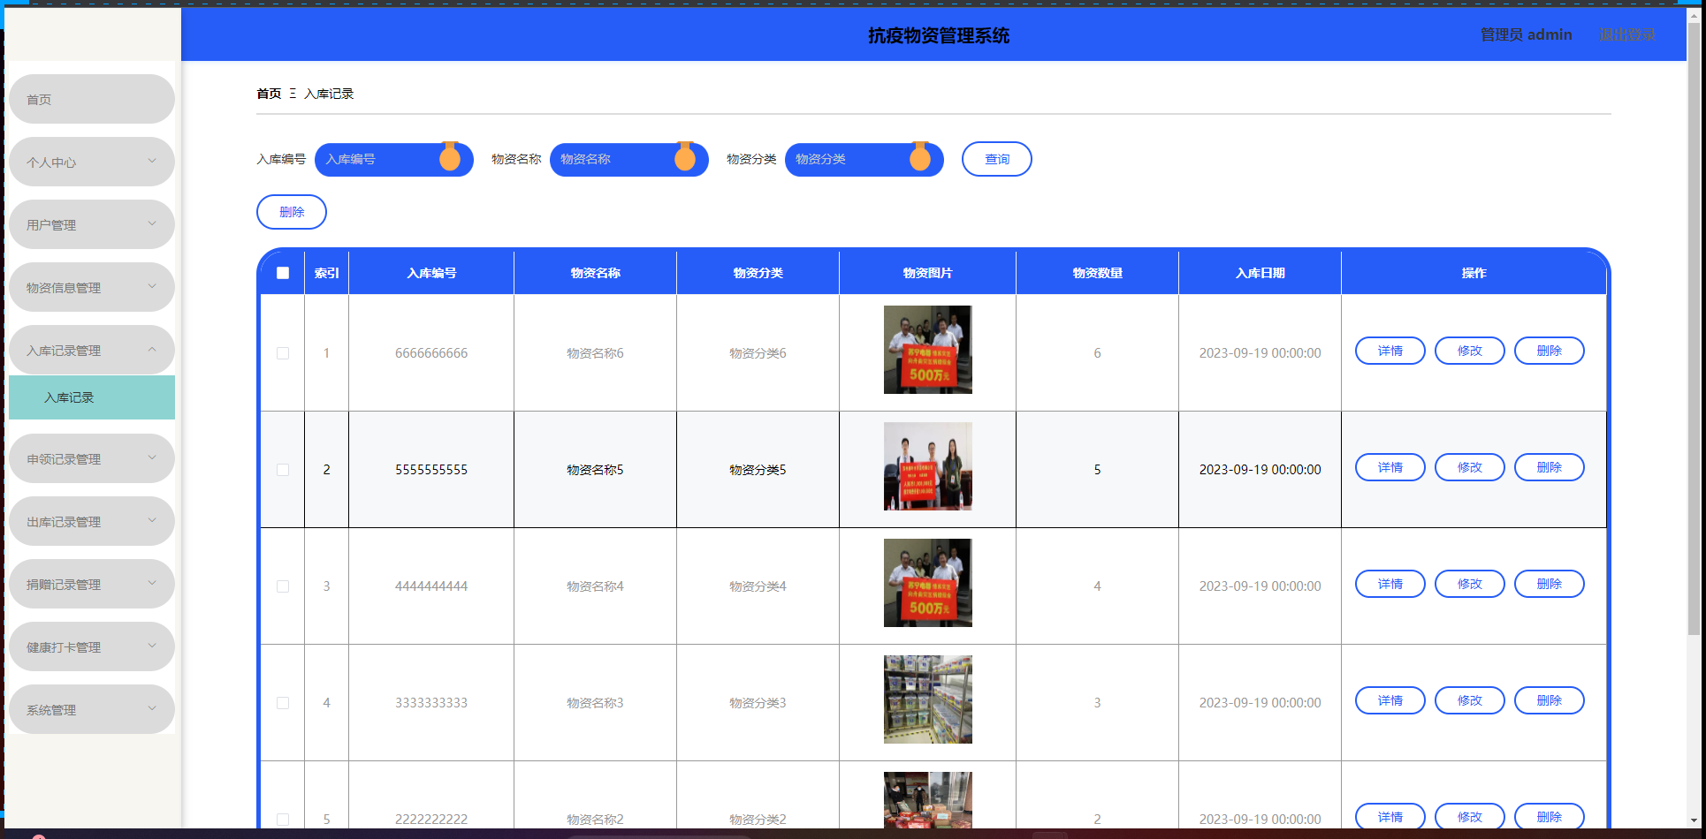Click 修改 for record 3333333333

coord(1469,700)
